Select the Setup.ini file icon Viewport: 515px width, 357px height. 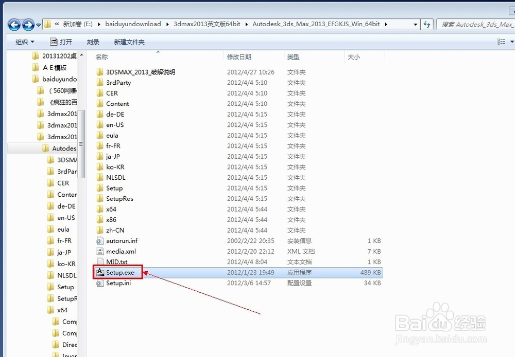[100, 283]
